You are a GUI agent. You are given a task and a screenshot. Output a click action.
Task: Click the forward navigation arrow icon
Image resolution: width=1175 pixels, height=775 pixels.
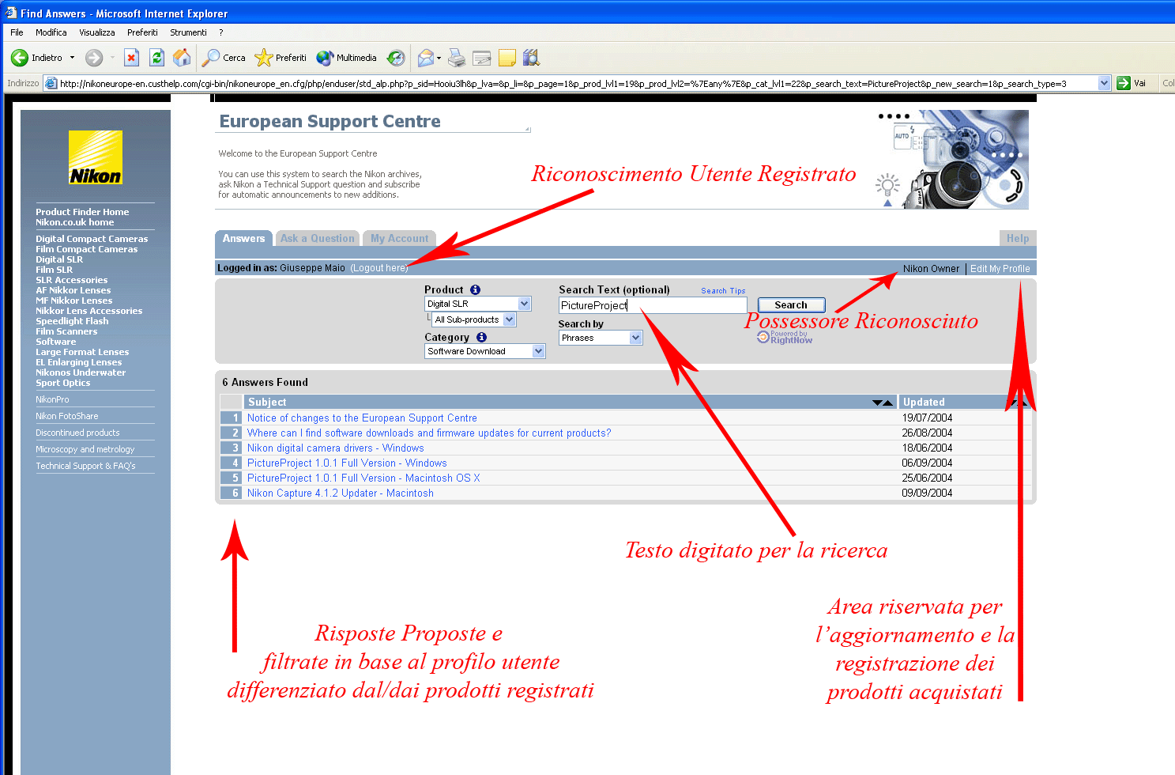point(94,58)
